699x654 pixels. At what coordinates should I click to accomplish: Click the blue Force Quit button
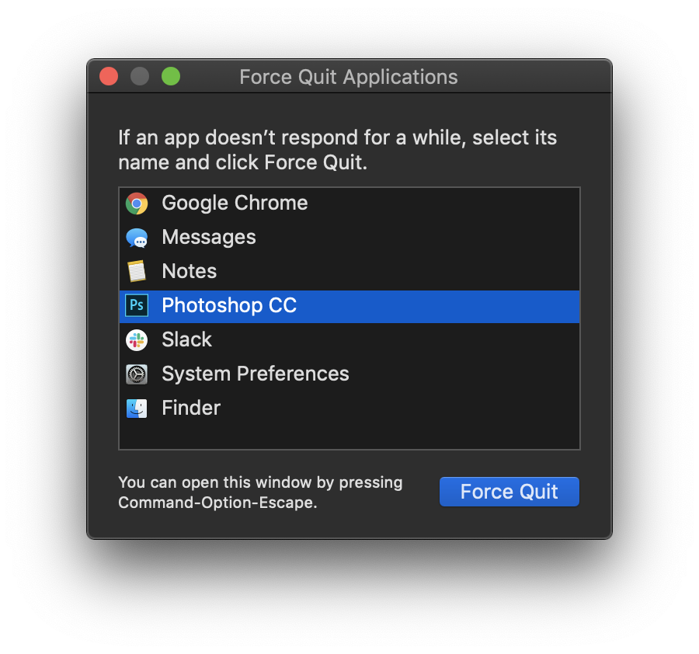pyautogui.click(x=509, y=492)
